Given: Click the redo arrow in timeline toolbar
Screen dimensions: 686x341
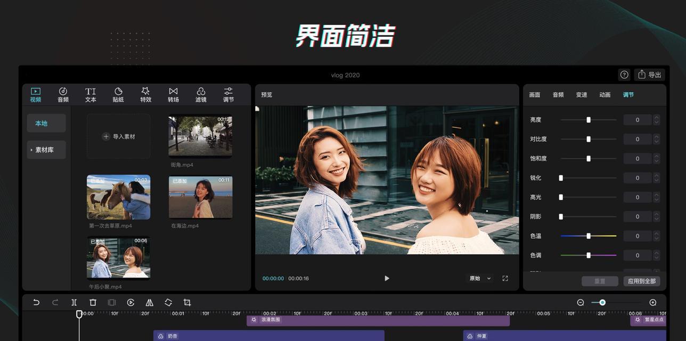Looking at the screenshot, I should tap(55, 302).
